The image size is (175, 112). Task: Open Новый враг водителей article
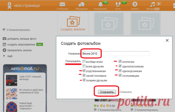pyautogui.click(x=26, y=106)
